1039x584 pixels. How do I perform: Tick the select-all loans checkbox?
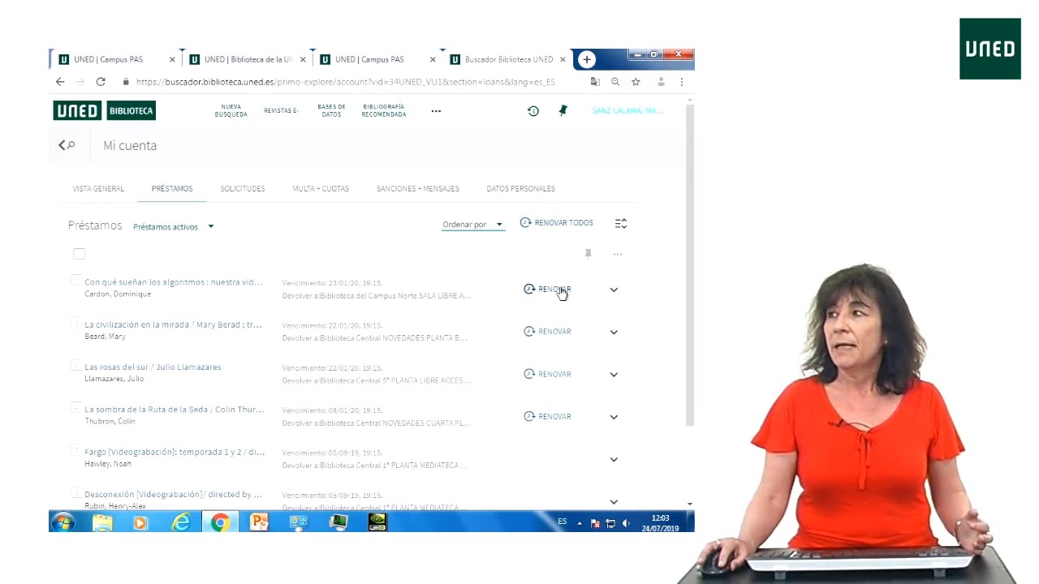[79, 254]
